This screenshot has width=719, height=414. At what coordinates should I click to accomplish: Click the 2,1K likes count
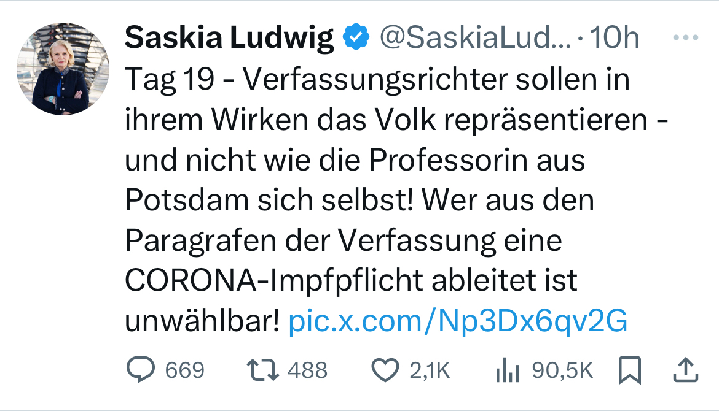430,370
